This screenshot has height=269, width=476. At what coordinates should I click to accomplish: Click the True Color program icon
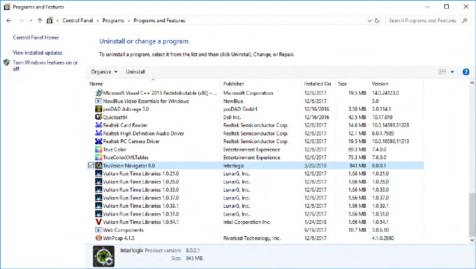tap(99, 149)
